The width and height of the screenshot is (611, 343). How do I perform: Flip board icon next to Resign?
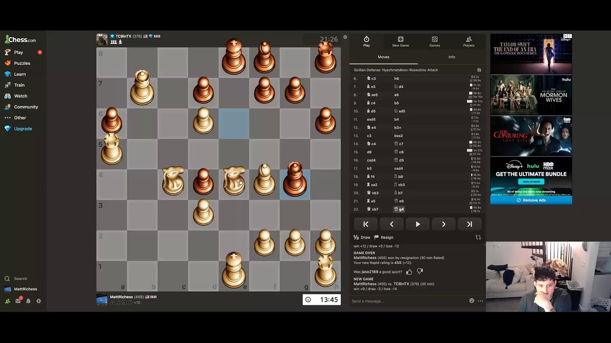pyautogui.click(x=478, y=237)
